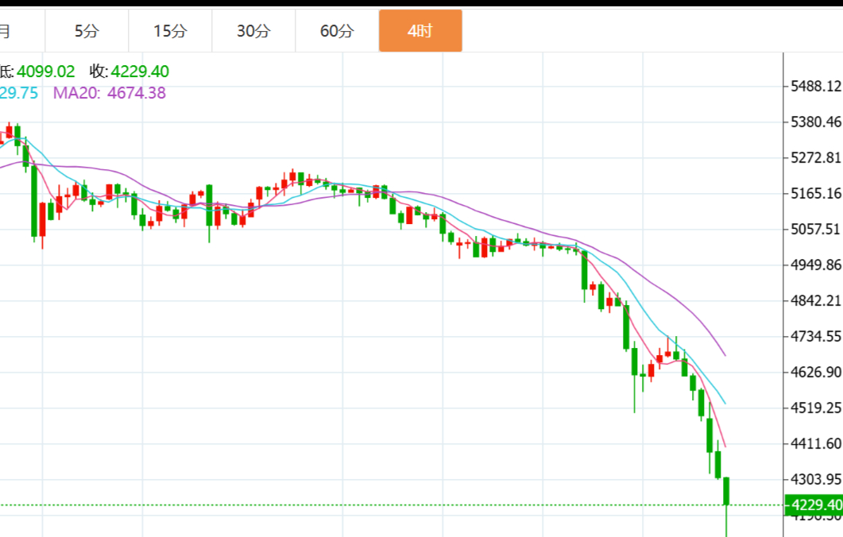
Task: Click the 收:4229.40 closing price readout
Action: click(129, 71)
